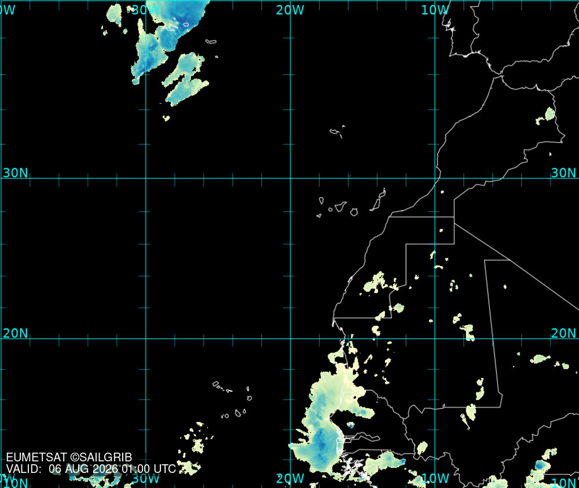
Task: Click the 20W longitude label at bottom
Action: [x=290, y=478]
